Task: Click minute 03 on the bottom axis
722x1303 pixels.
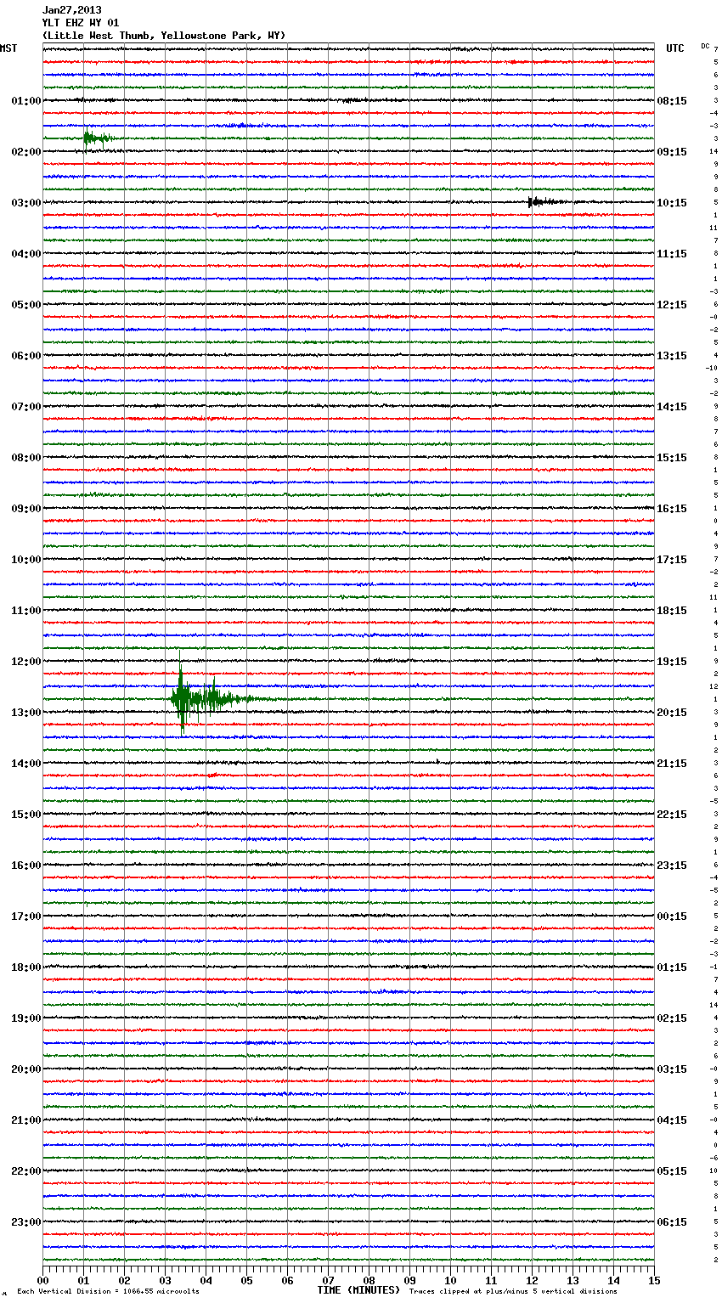Action: pyautogui.click(x=165, y=1280)
